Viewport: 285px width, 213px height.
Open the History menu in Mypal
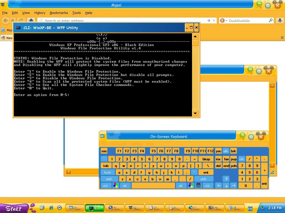point(40,13)
